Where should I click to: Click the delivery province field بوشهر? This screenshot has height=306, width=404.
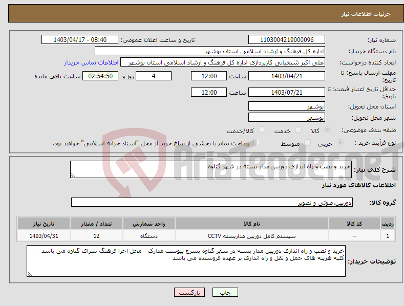287,106
